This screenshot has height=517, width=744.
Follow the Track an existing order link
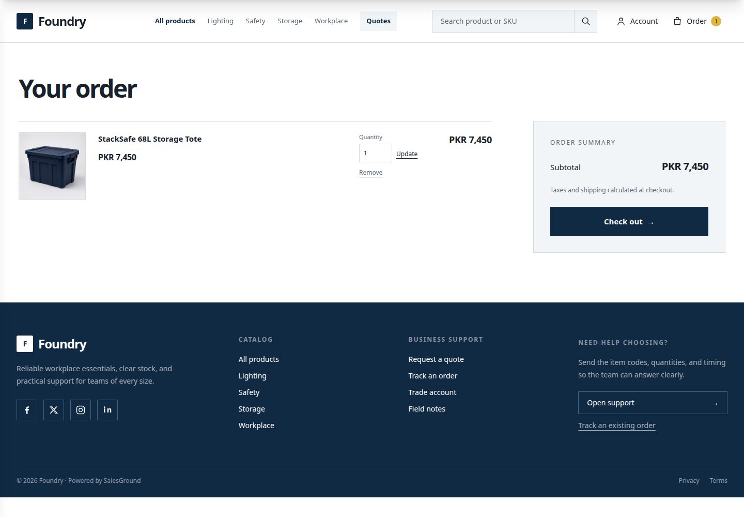[x=616, y=425]
